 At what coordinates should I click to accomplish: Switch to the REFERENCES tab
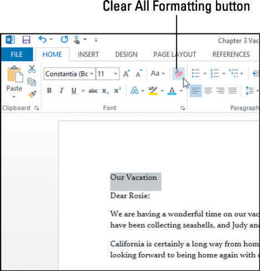(x=231, y=54)
